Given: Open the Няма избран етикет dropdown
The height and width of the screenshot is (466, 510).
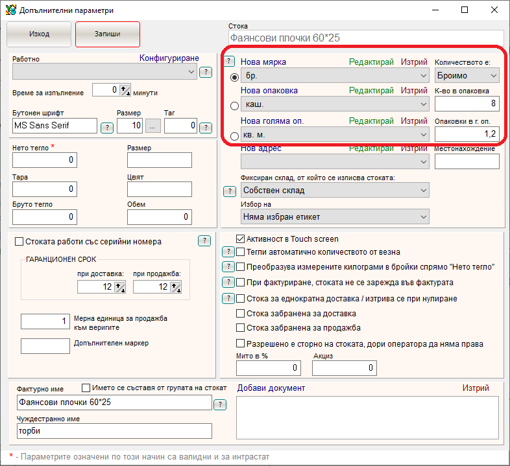Looking at the screenshot, I should [x=335, y=216].
